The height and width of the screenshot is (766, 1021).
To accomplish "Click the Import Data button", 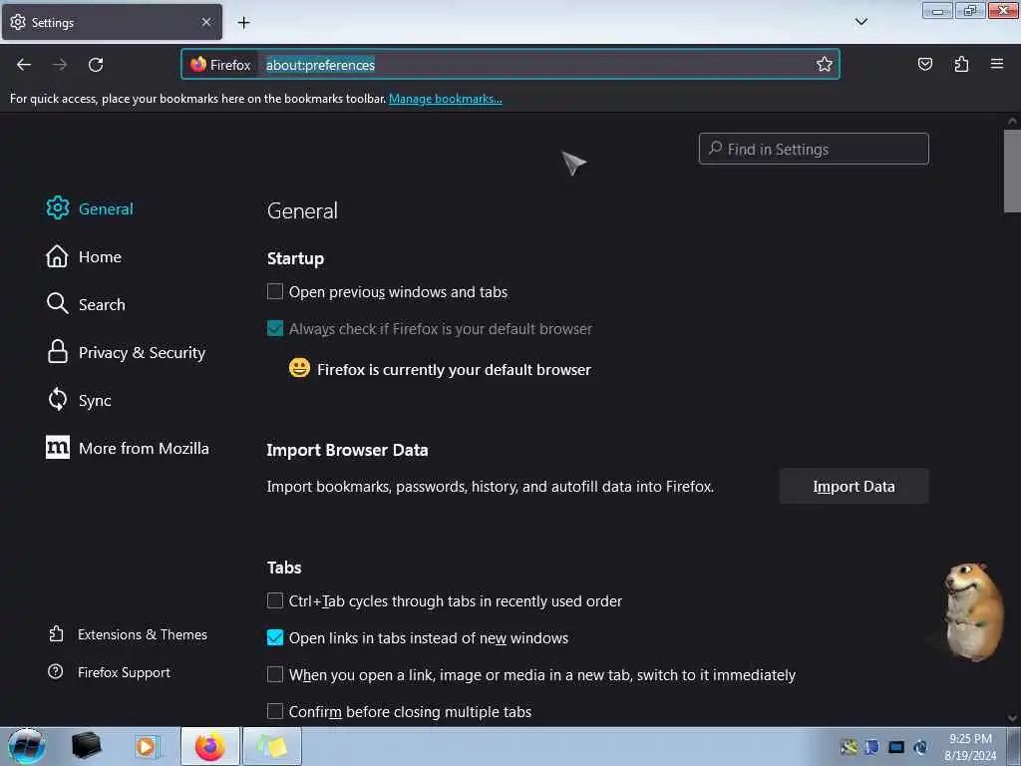I will point(853,487).
